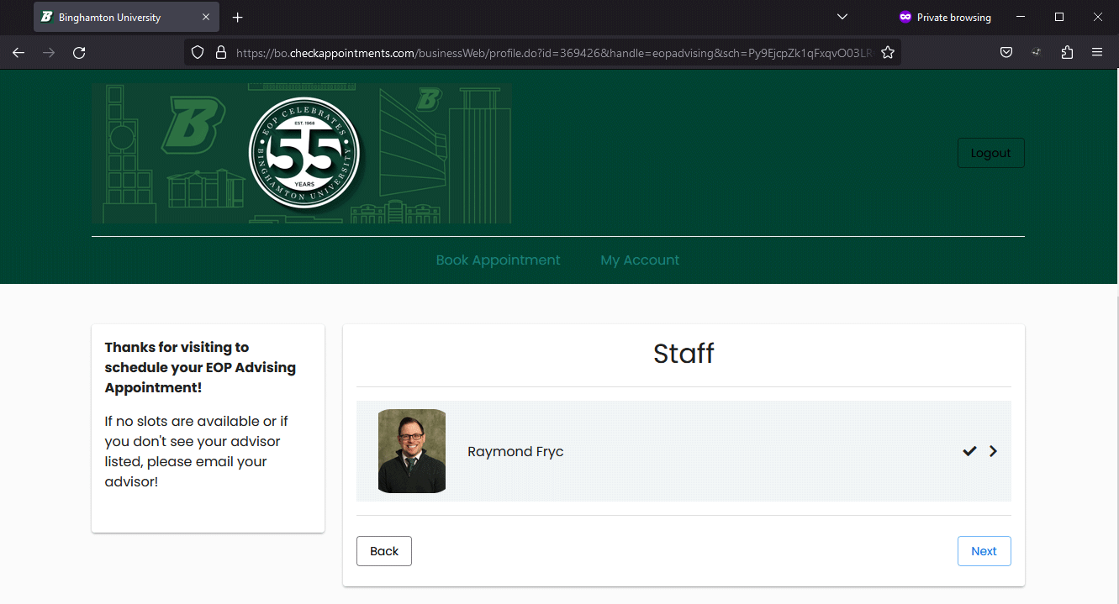Bookmark this page with star icon
The width and height of the screenshot is (1119, 604).
888,52
